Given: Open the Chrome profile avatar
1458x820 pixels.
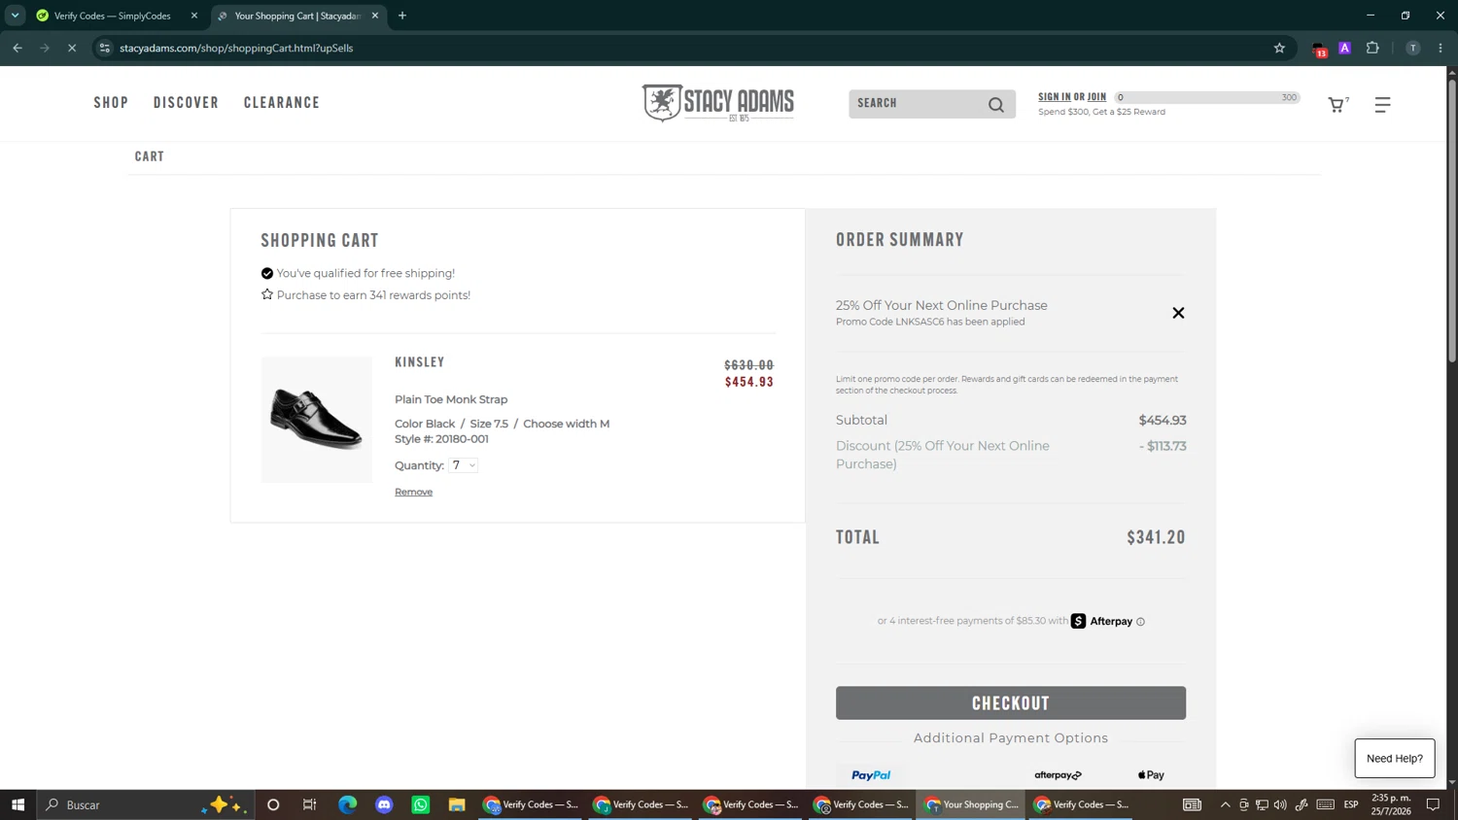Looking at the screenshot, I should [x=1413, y=48].
